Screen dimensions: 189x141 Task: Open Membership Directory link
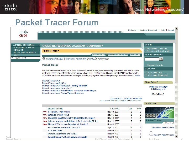[156, 49]
